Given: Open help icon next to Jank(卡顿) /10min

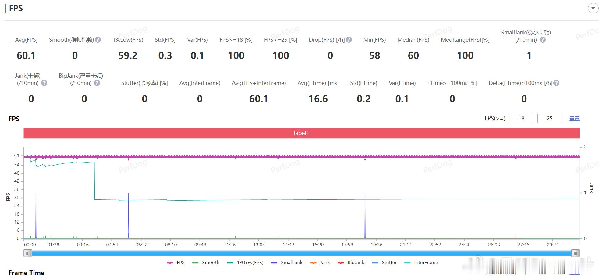Looking at the screenshot, I should pyautogui.click(x=44, y=83).
